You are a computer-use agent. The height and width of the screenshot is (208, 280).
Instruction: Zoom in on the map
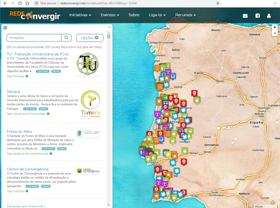click(275, 27)
